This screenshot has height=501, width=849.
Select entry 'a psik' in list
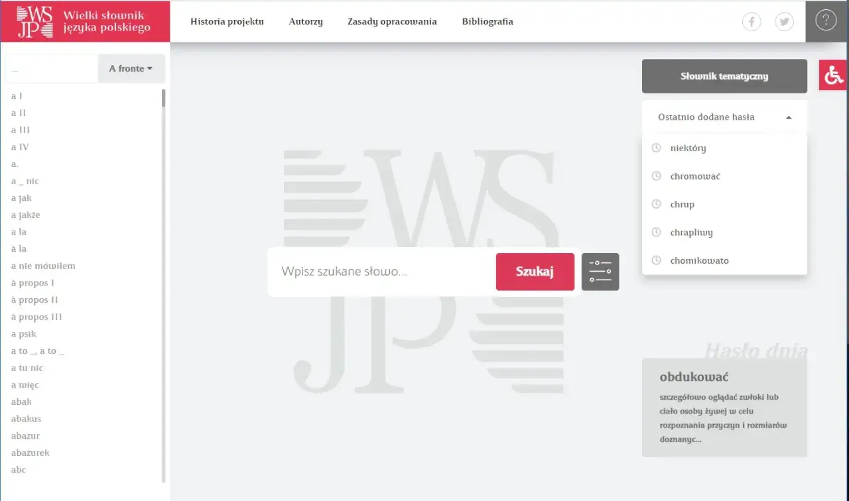(x=24, y=334)
